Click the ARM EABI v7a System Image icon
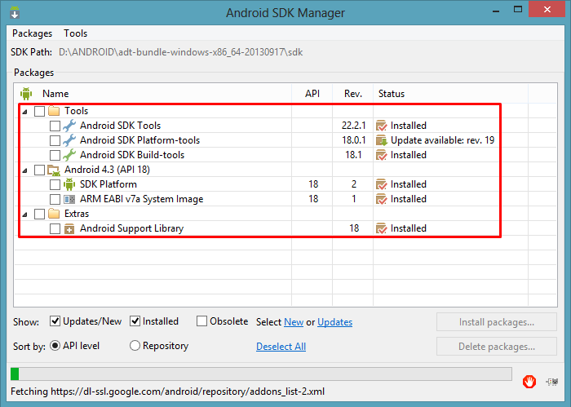 [x=69, y=199]
